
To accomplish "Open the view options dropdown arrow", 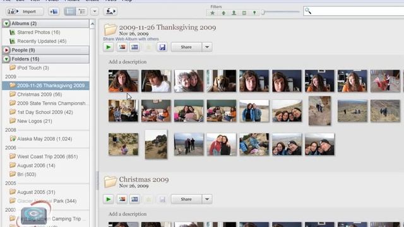I will click(x=95, y=11).
